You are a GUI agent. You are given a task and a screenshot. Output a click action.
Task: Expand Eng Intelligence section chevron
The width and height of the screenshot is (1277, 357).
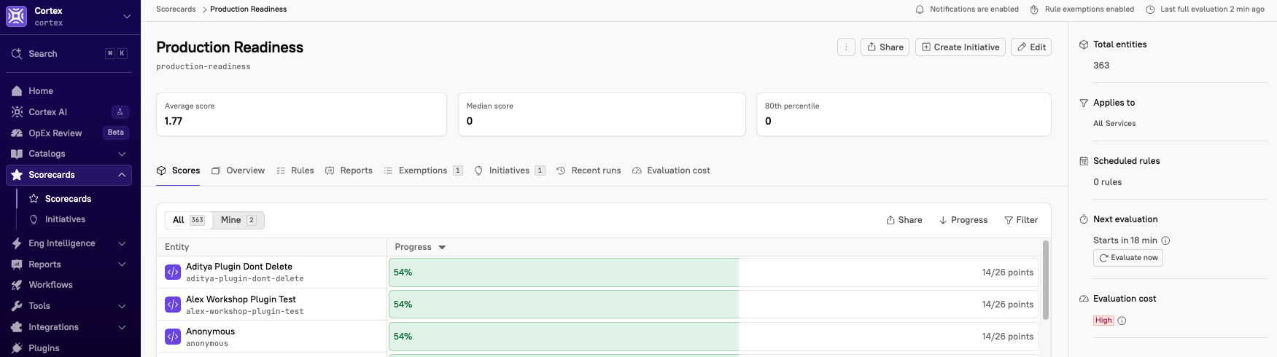coord(122,243)
